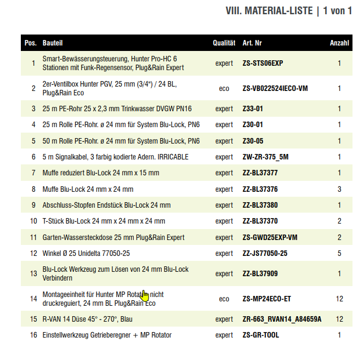364x354 pixels.
Task: Select row 4 PE-Rohr 25 m Rolle
Action: 186,124
